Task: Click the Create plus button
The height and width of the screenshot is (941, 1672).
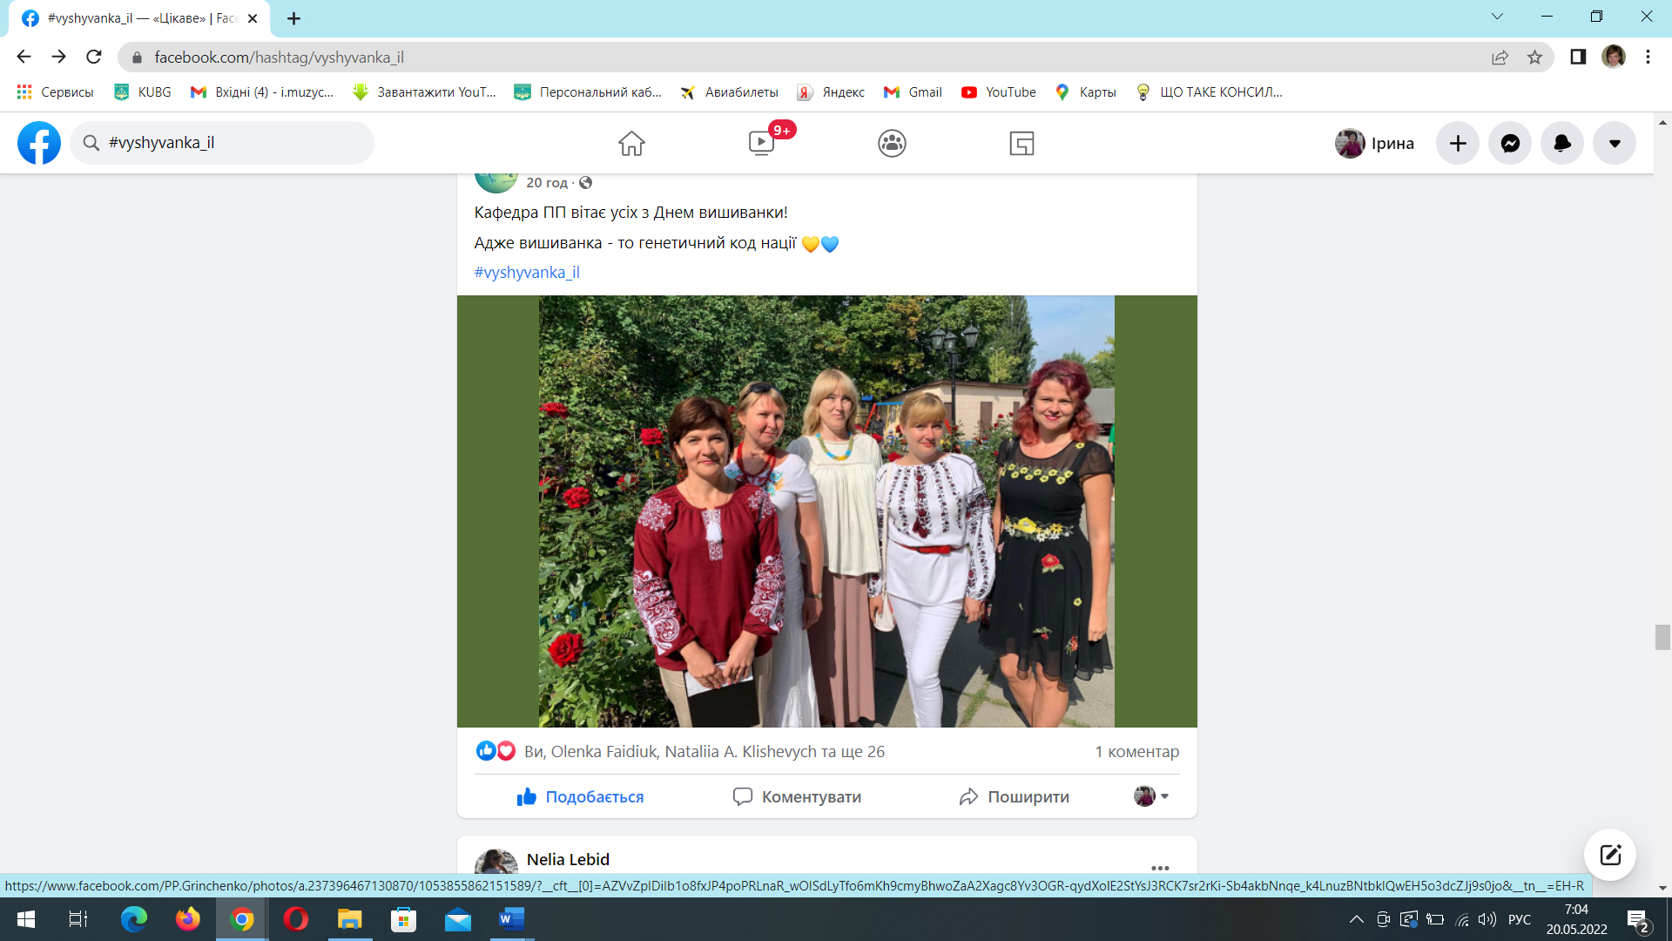Action: (x=1458, y=143)
